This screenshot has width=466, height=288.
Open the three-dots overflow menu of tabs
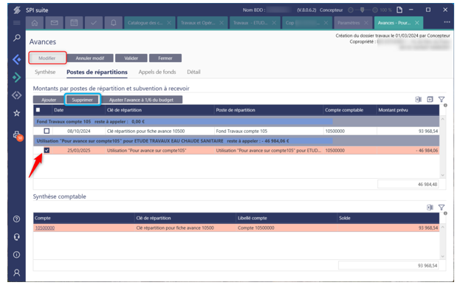pos(447,22)
